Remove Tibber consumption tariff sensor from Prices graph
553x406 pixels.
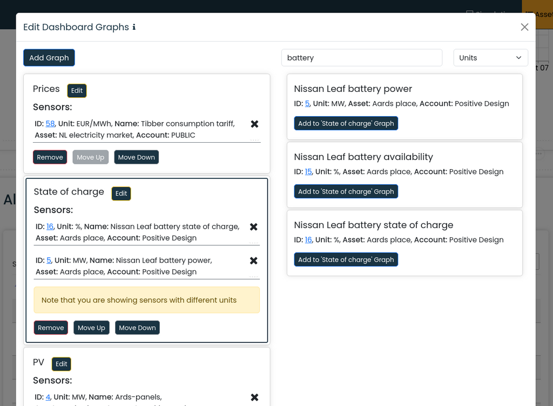tap(254, 124)
